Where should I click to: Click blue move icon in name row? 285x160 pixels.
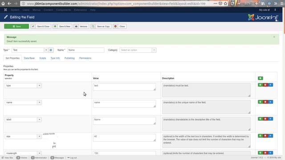270,102
